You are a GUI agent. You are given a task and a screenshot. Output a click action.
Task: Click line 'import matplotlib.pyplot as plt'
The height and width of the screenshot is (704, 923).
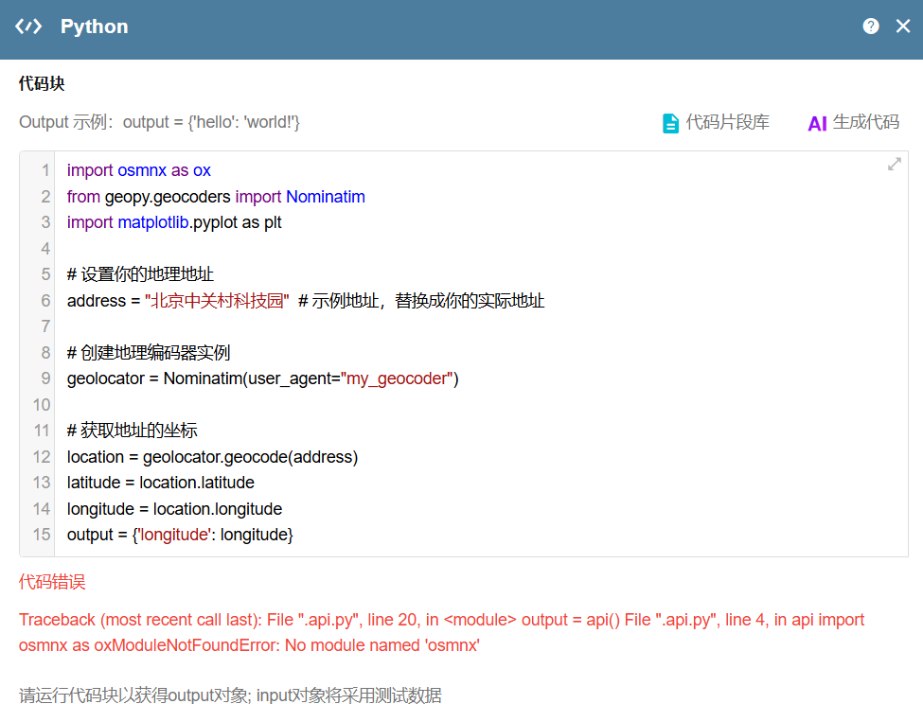(174, 222)
